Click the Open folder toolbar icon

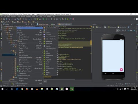pos(1,19)
